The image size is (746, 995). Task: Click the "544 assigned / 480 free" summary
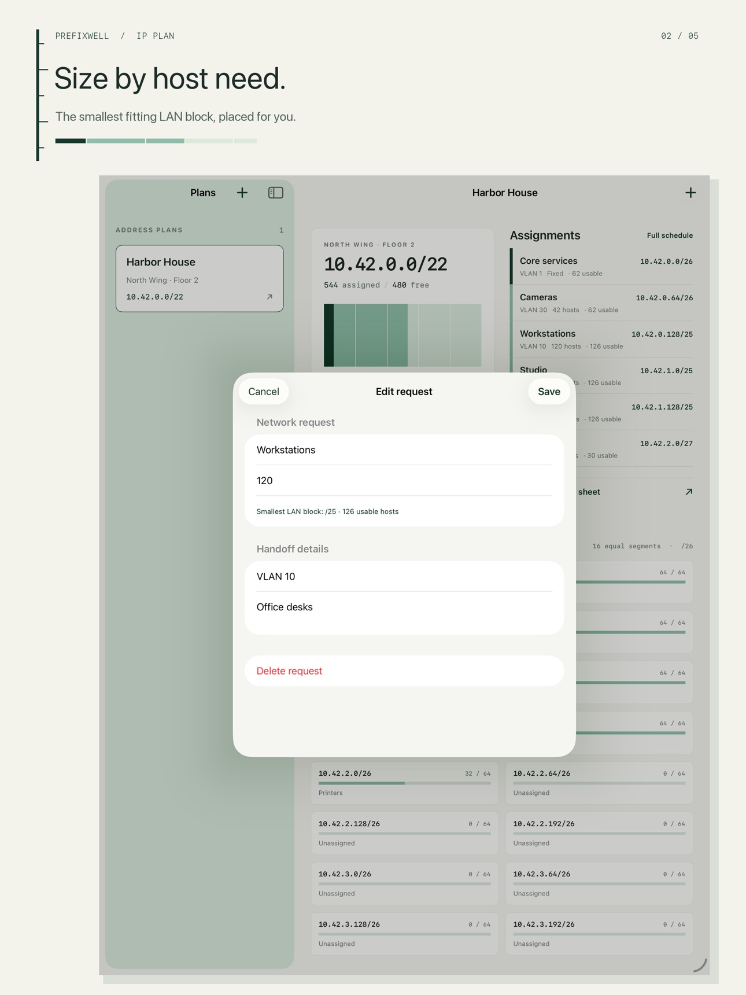coord(376,285)
